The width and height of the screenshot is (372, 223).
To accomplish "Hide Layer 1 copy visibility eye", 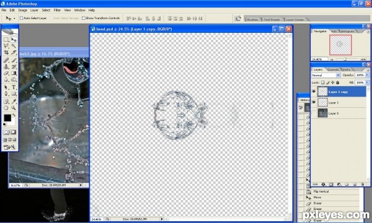I will [x=314, y=92].
